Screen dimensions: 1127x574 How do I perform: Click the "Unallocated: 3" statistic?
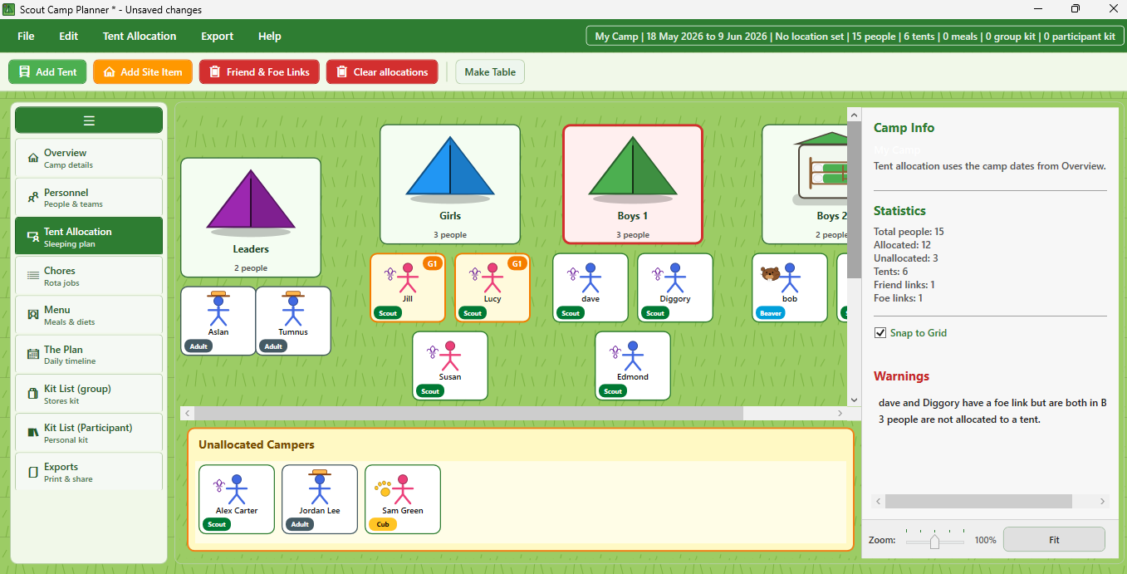point(906,258)
